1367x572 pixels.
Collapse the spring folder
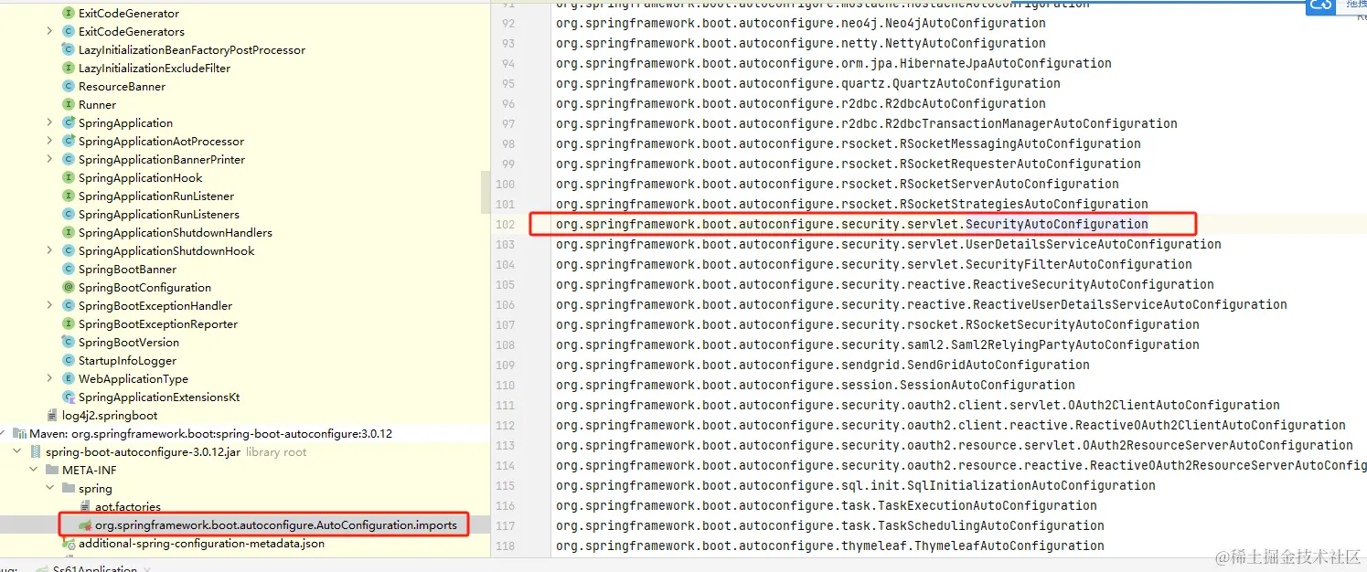[x=50, y=489]
